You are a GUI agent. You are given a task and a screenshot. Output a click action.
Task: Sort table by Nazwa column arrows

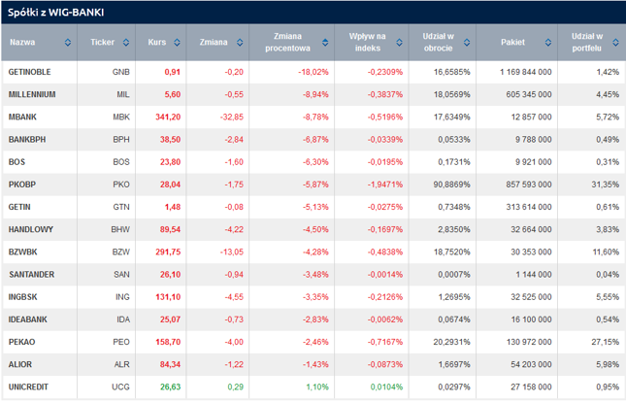pyautogui.click(x=67, y=43)
